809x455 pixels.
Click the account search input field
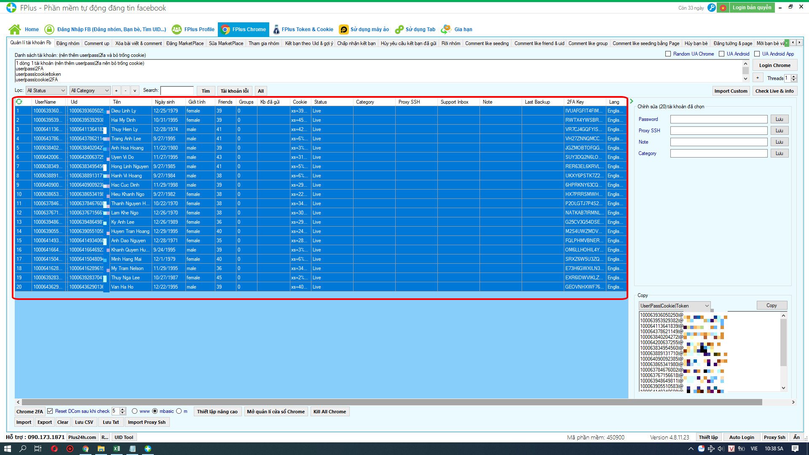[x=178, y=91]
